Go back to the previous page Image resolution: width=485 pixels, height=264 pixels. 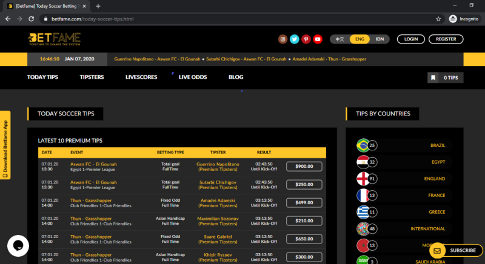[x=8, y=19]
